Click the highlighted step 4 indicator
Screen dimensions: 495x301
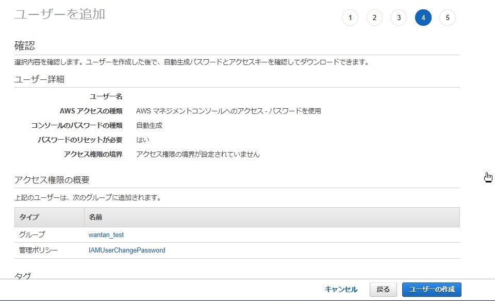pos(423,17)
